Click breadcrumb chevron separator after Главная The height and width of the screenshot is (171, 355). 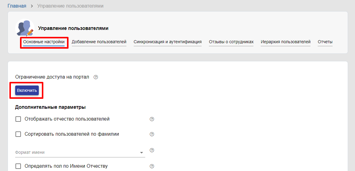pyautogui.click(x=32, y=6)
